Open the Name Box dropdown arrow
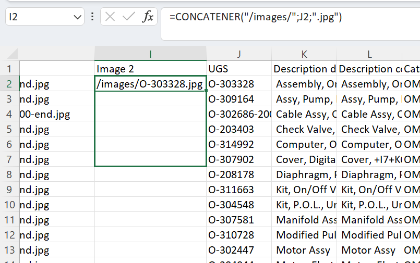Screen dimensions: 420x263 pos(77,17)
